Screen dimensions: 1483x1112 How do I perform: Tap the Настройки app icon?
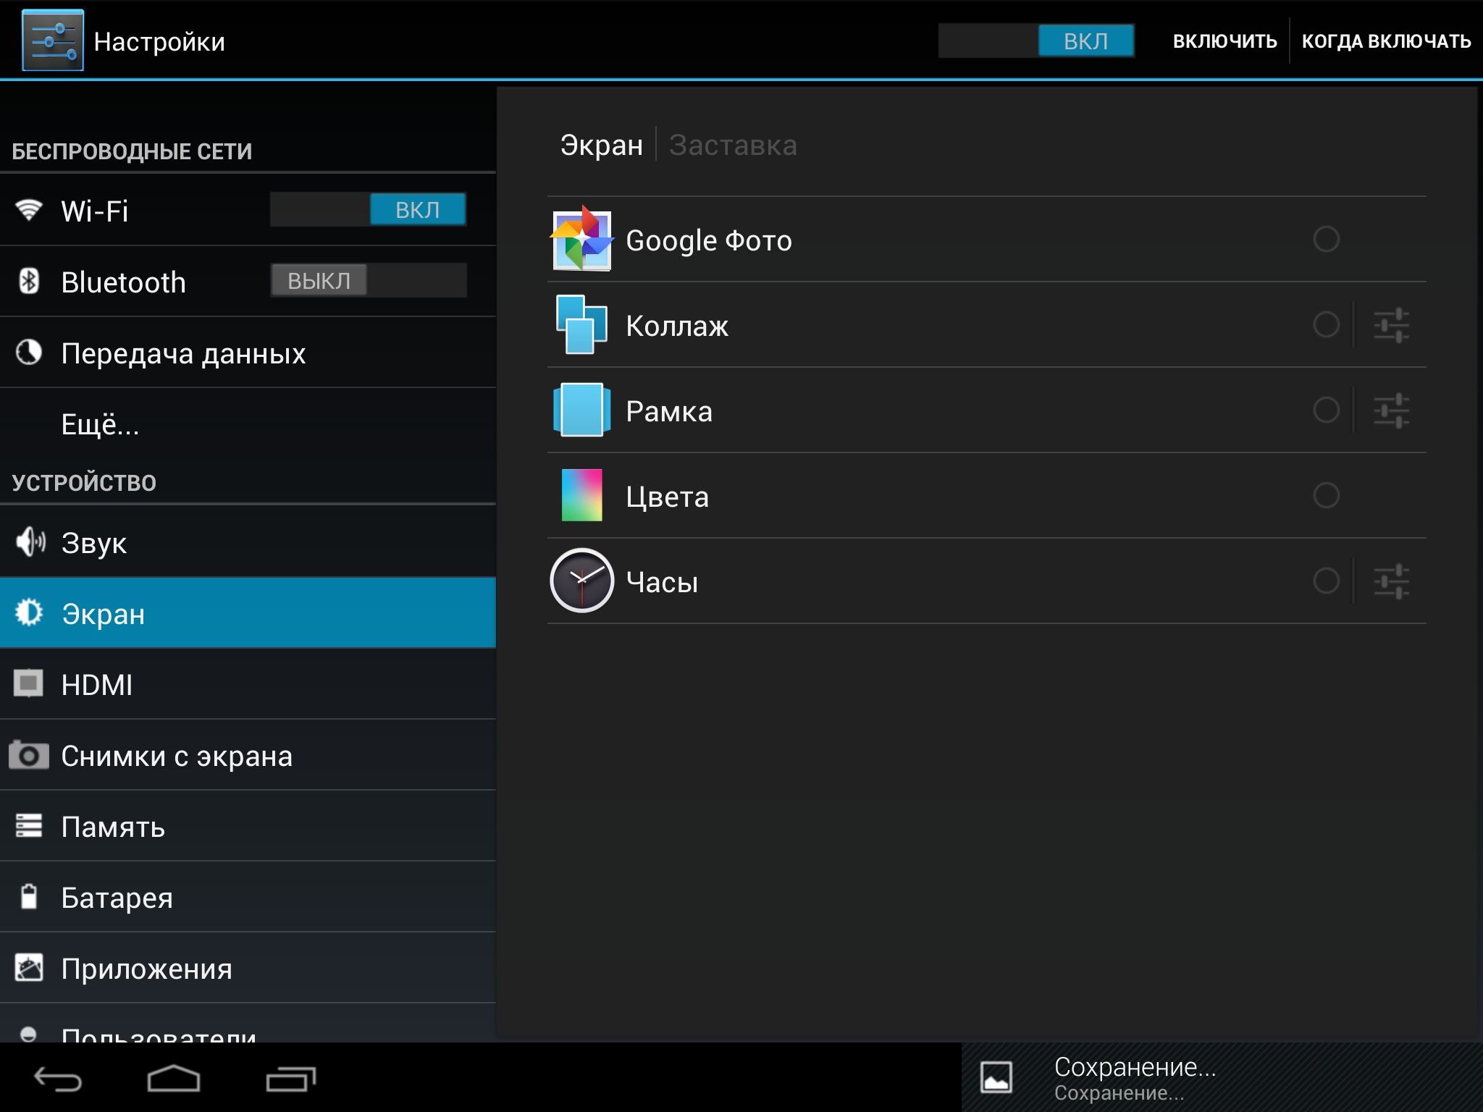pos(53,41)
